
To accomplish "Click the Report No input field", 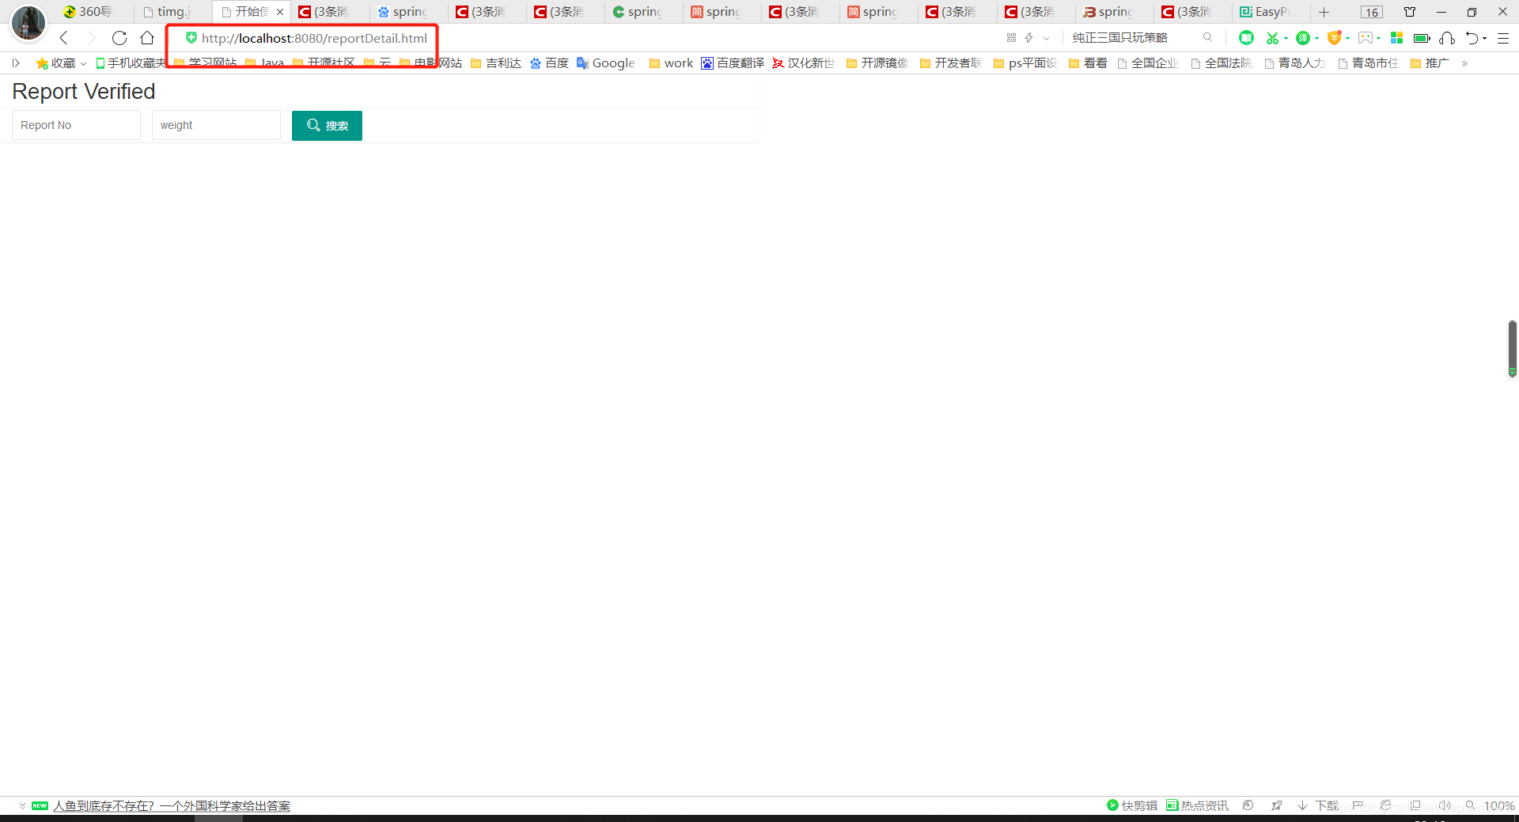I will [76, 125].
